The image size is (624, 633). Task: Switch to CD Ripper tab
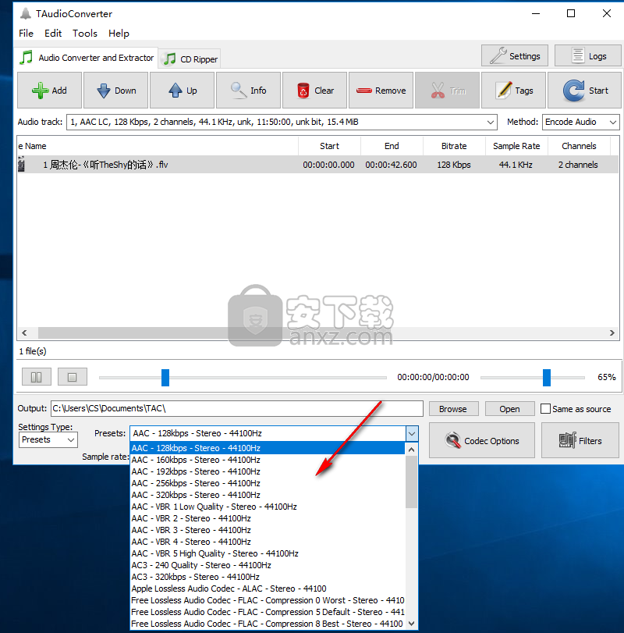[x=190, y=59]
